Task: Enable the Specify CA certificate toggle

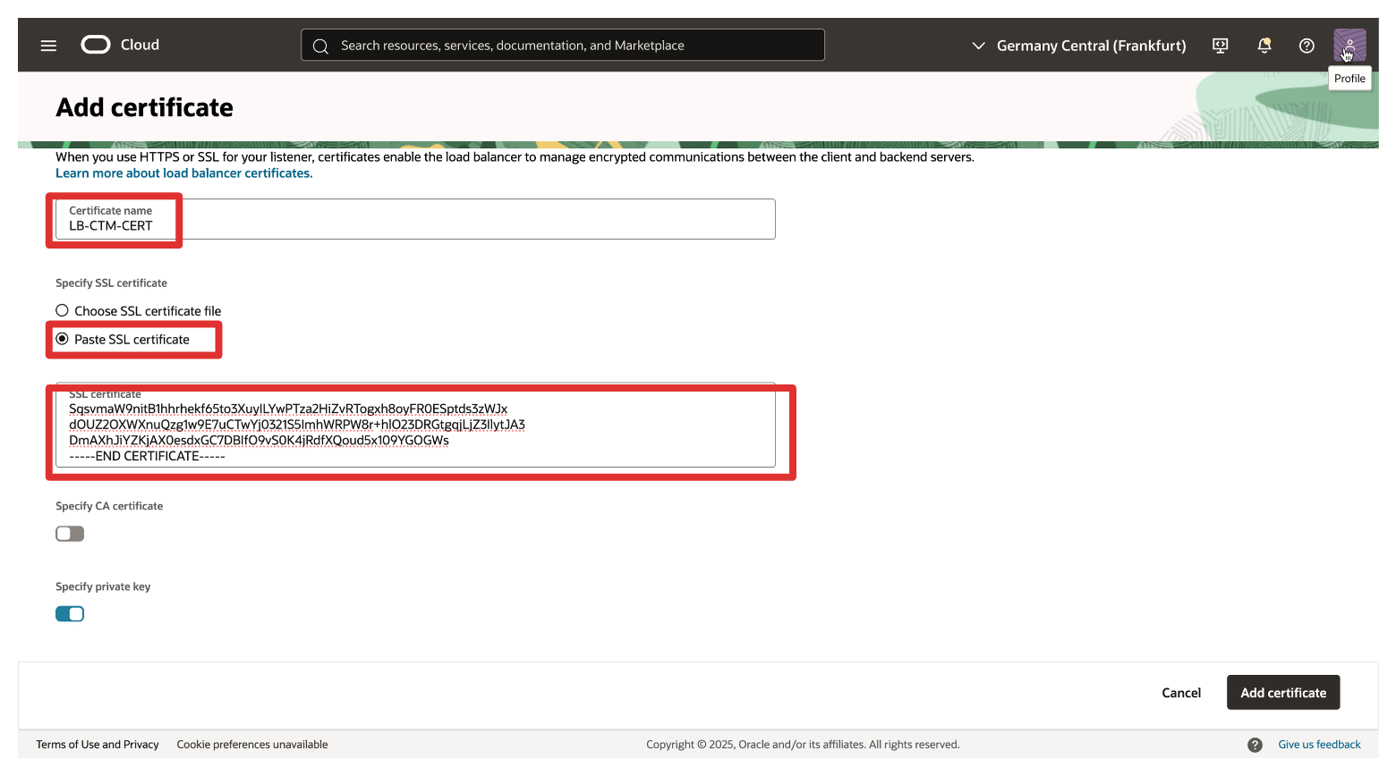Action: pos(70,534)
